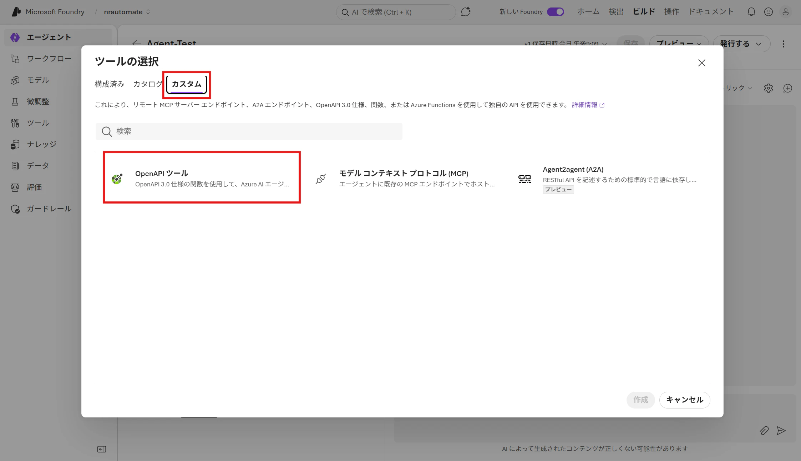Toggle the 新しい Foundry switch
Screen dimensions: 801x461
tap(555, 12)
